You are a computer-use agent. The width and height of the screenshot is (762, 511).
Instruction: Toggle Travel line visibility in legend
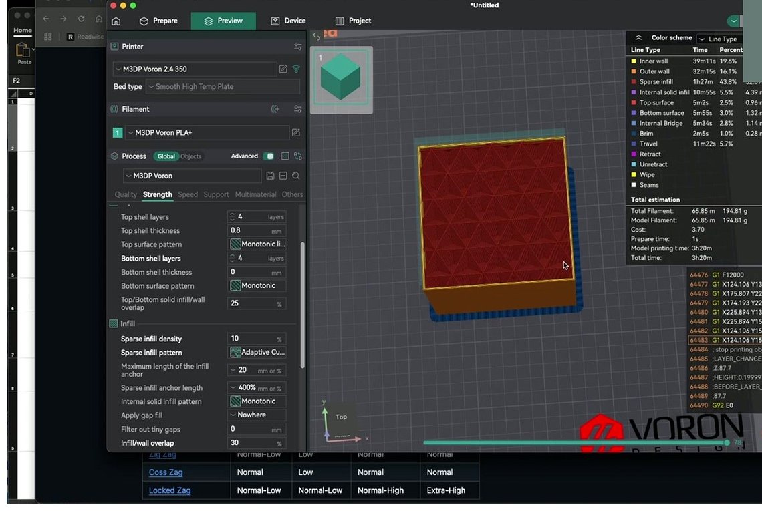pyautogui.click(x=633, y=144)
